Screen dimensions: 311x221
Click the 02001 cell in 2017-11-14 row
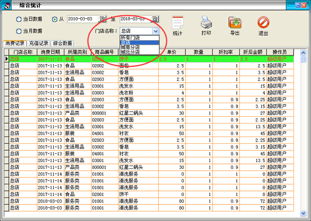point(105,194)
